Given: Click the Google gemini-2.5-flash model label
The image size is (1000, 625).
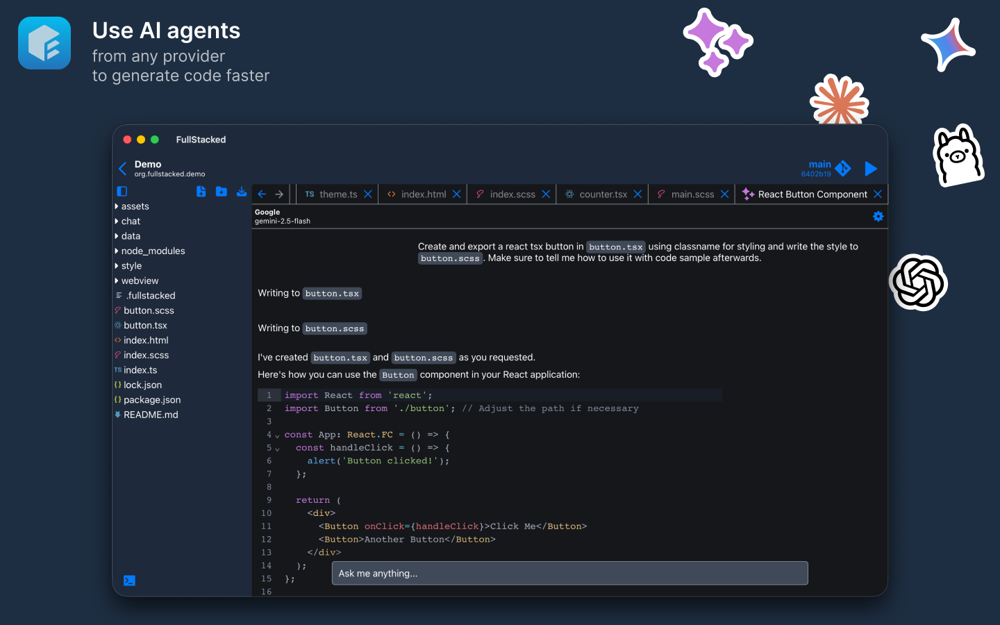Looking at the screenshot, I should (x=283, y=217).
